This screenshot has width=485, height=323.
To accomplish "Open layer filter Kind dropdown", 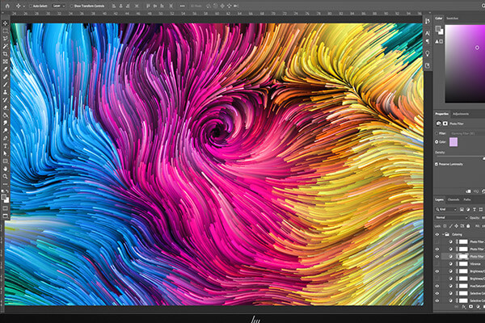I will (x=446, y=209).
